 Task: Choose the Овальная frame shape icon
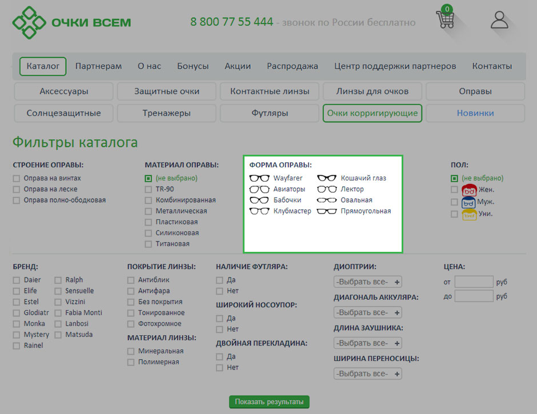tap(327, 200)
